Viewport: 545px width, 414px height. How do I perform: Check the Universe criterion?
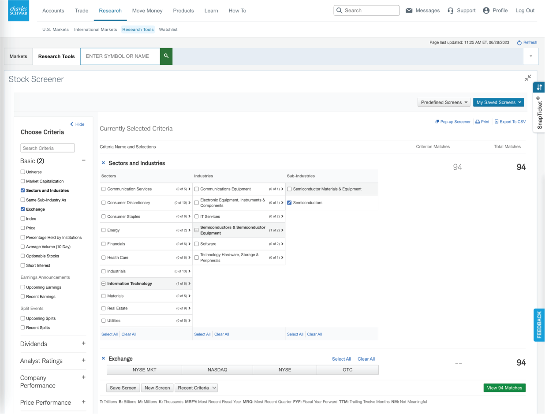(x=22, y=172)
